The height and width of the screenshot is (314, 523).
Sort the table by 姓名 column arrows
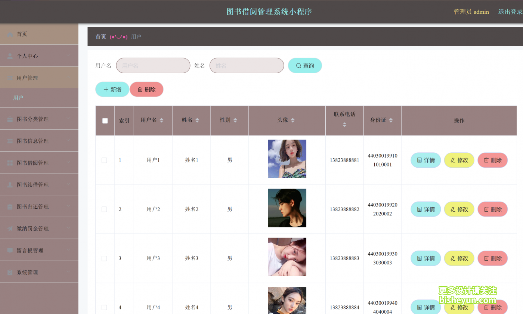coord(197,120)
